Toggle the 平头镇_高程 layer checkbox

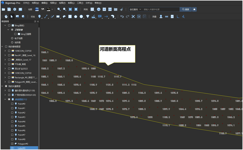click(x=9, y=64)
